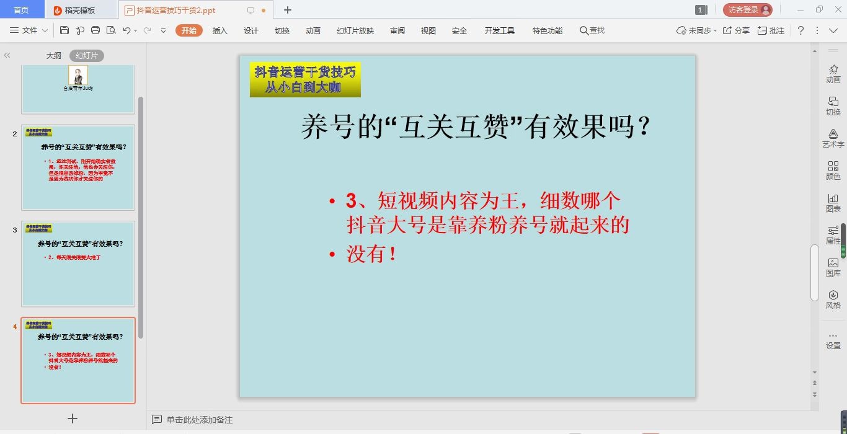
Task: Expand the File (文件) menu dropdown
Action: 45,30
